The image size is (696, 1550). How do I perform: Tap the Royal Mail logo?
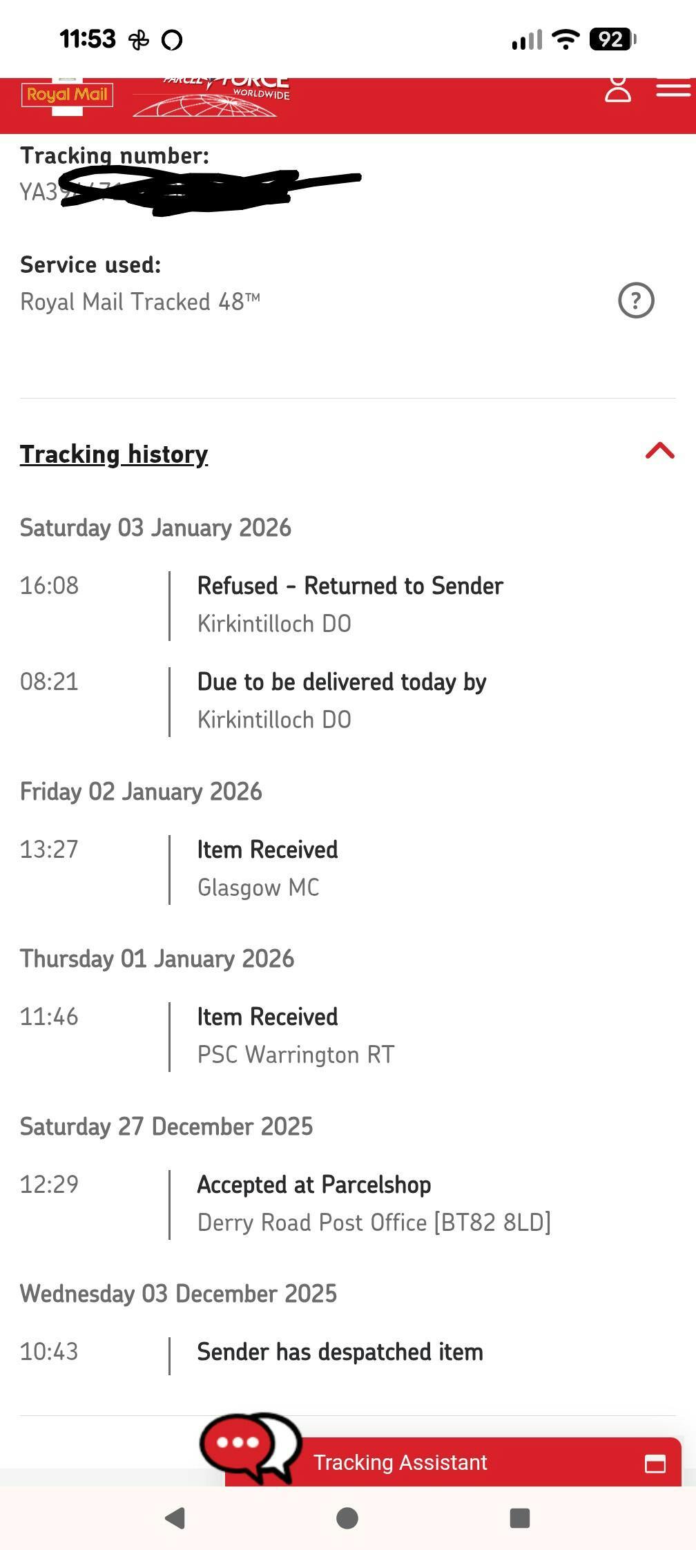67,95
